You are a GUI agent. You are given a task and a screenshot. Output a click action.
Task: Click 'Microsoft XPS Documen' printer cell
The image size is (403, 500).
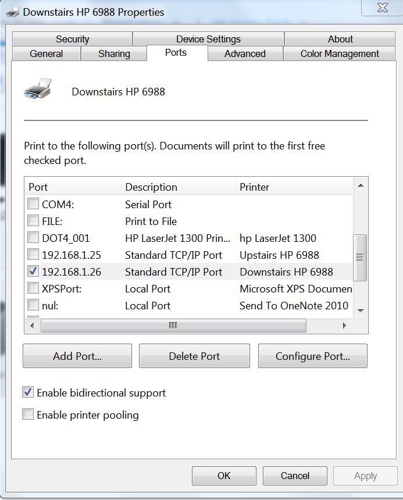(296, 288)
